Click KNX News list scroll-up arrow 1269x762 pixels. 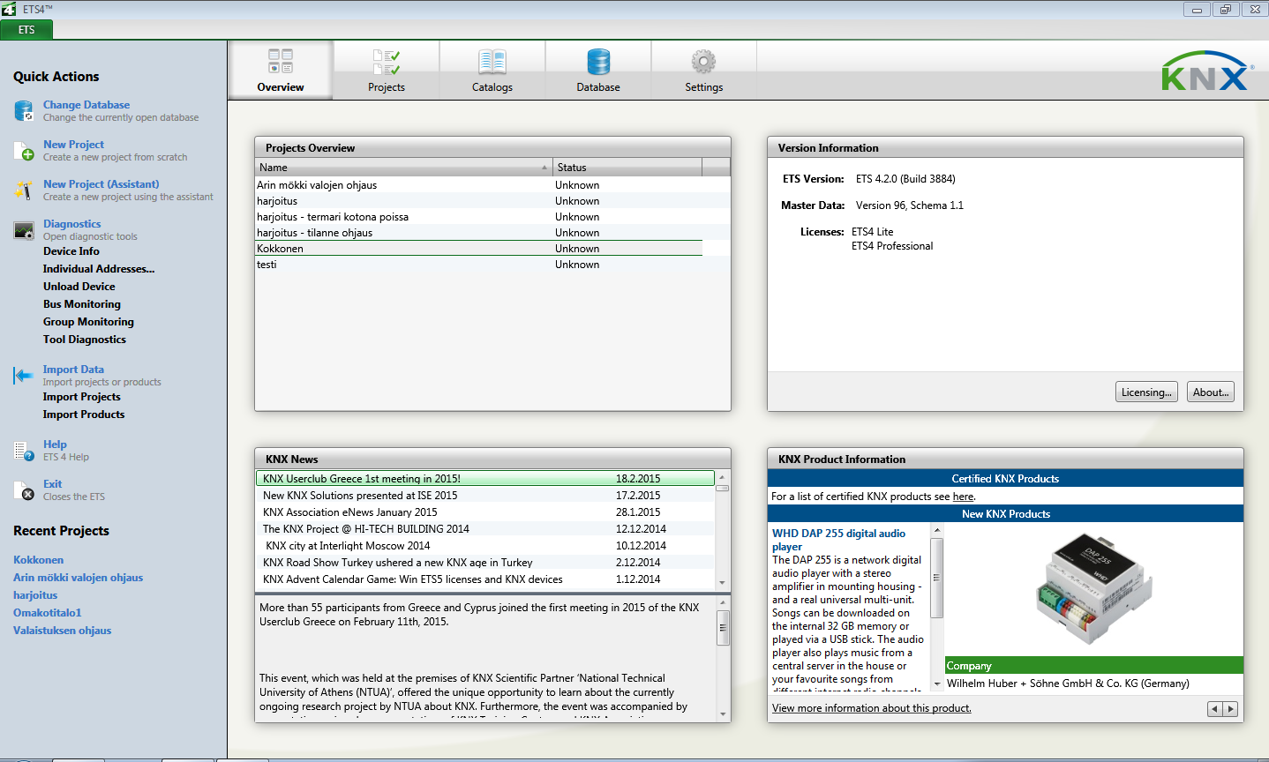[723, 477]
